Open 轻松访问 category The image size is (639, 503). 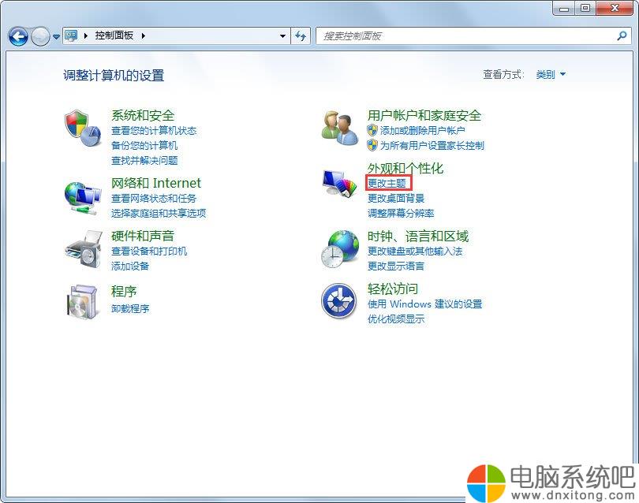click(x=392, y=289)
